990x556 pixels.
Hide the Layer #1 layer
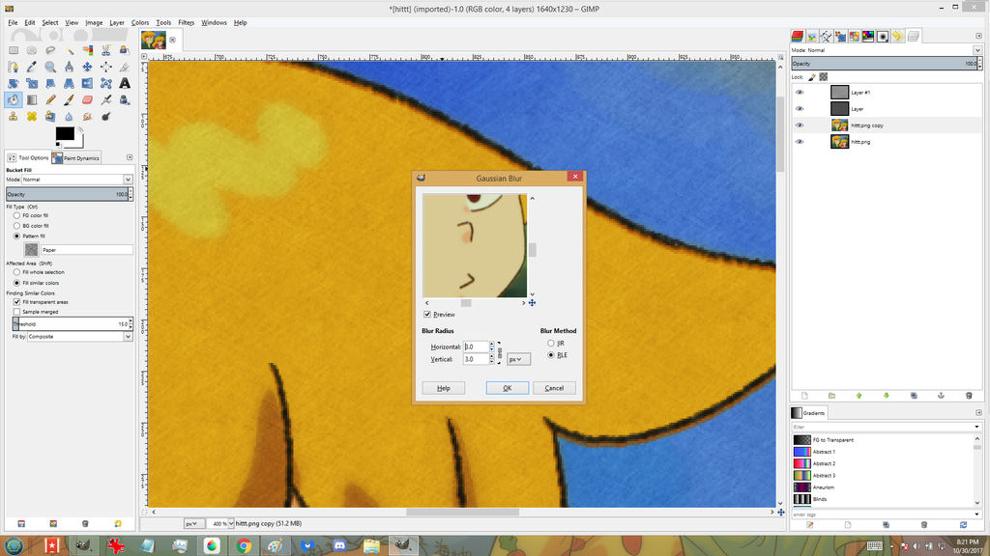point(800,93)
